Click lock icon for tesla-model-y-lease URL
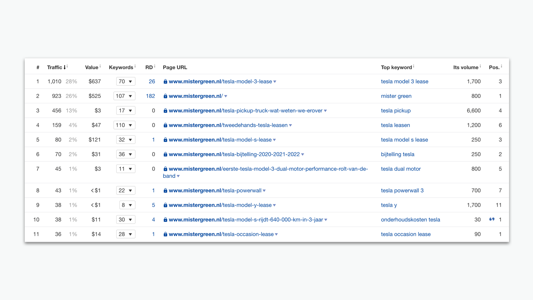The height and width of the screenshot is (300, 533). 165,205
